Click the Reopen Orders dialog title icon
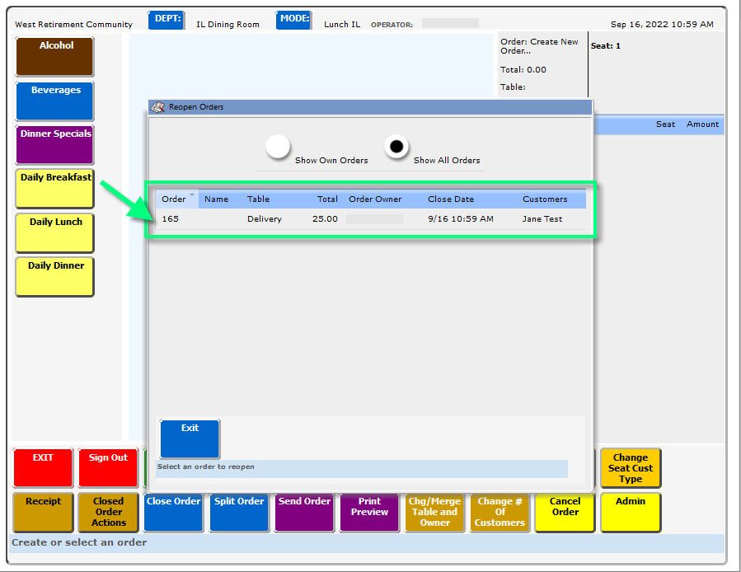Screen dimensions: 741x572 tap(158, 107)
